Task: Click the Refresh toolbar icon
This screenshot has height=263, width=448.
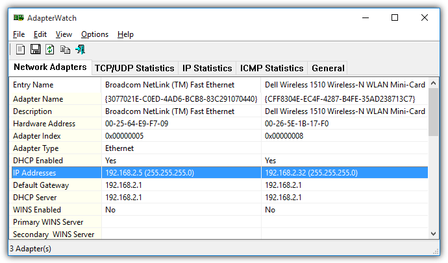Action: tap(50, 49)
